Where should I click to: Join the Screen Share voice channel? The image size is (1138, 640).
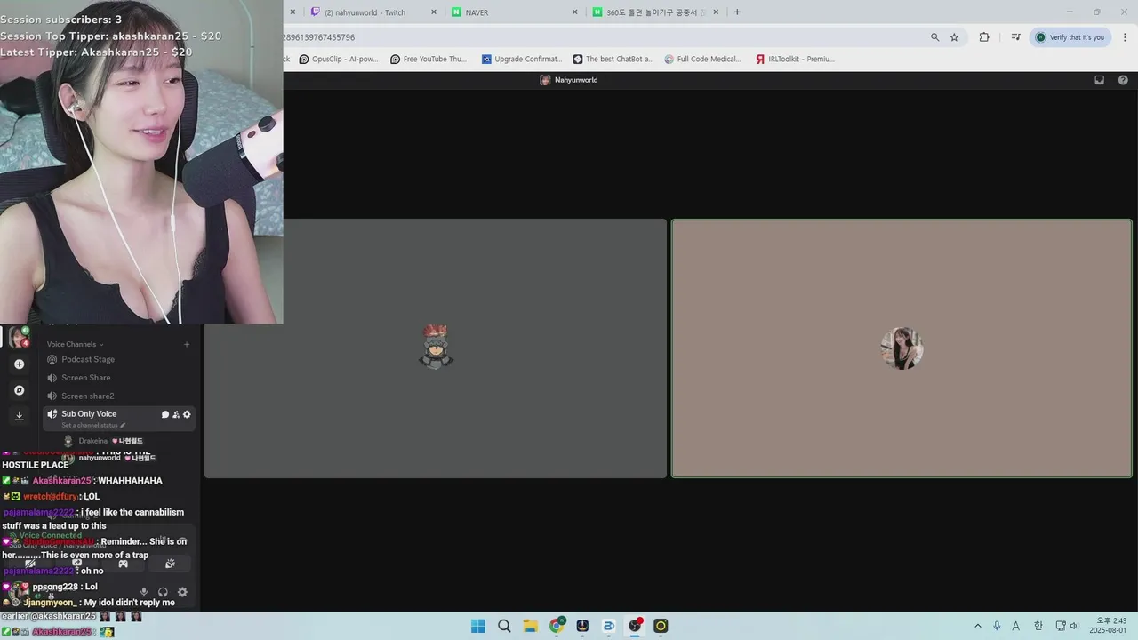tap(118, 378)
